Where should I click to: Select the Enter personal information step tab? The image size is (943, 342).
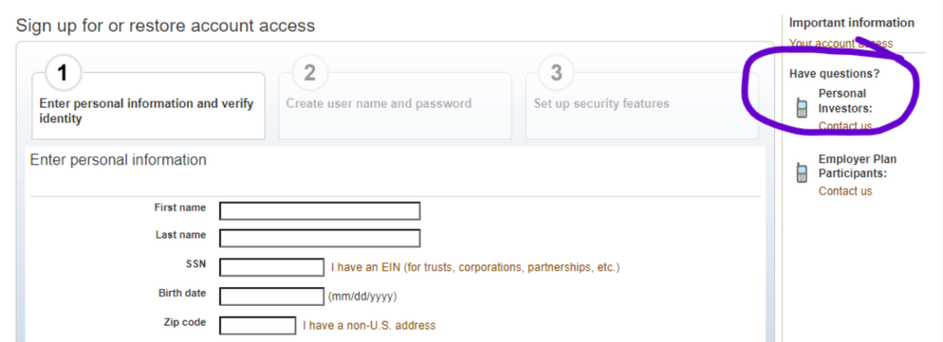148,111
